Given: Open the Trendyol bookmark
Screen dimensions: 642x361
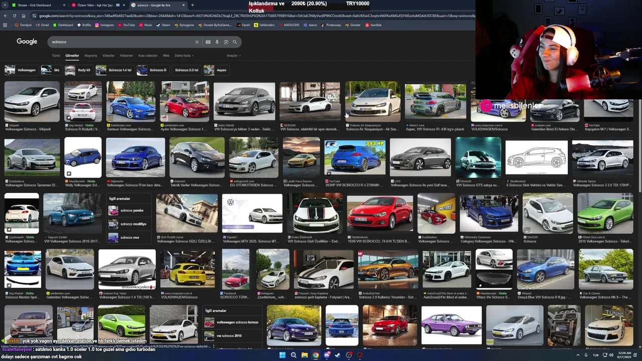Looking at the screenshot, I should (x=23, y=25).
